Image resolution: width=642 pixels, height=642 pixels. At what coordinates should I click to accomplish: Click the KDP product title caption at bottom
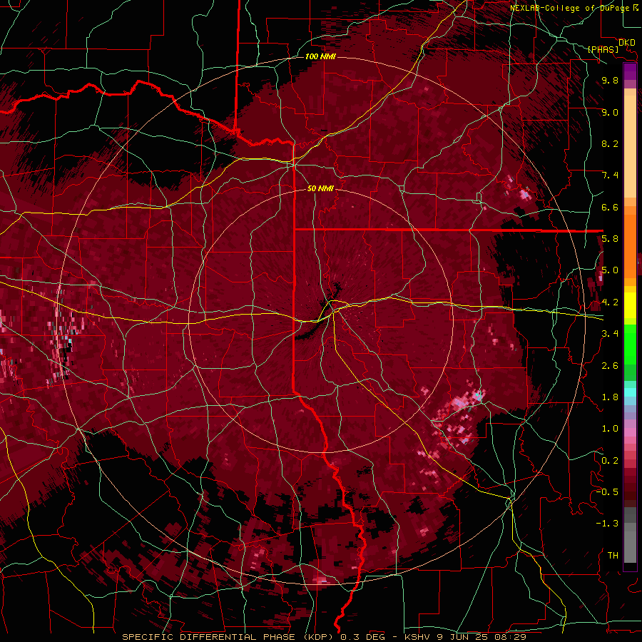[x=324, y=637]
